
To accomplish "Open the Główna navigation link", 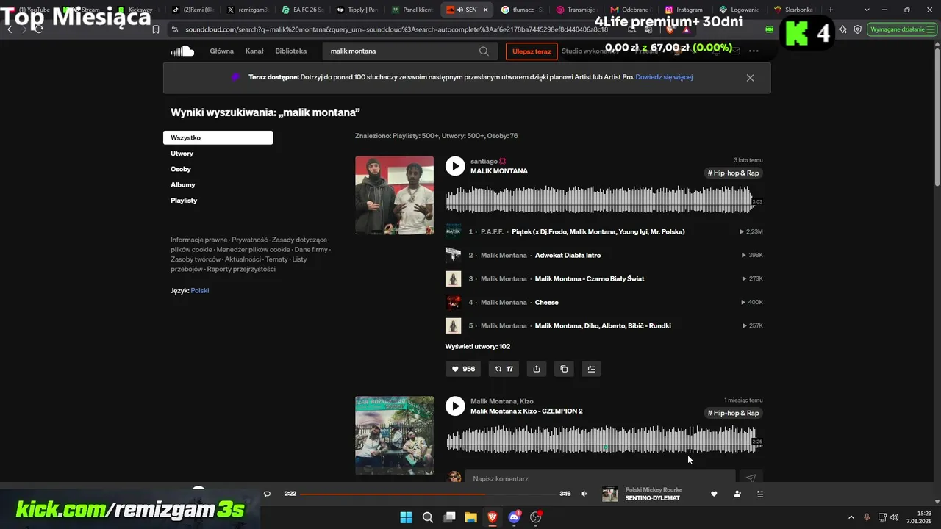I will click(x=221, y=51).
